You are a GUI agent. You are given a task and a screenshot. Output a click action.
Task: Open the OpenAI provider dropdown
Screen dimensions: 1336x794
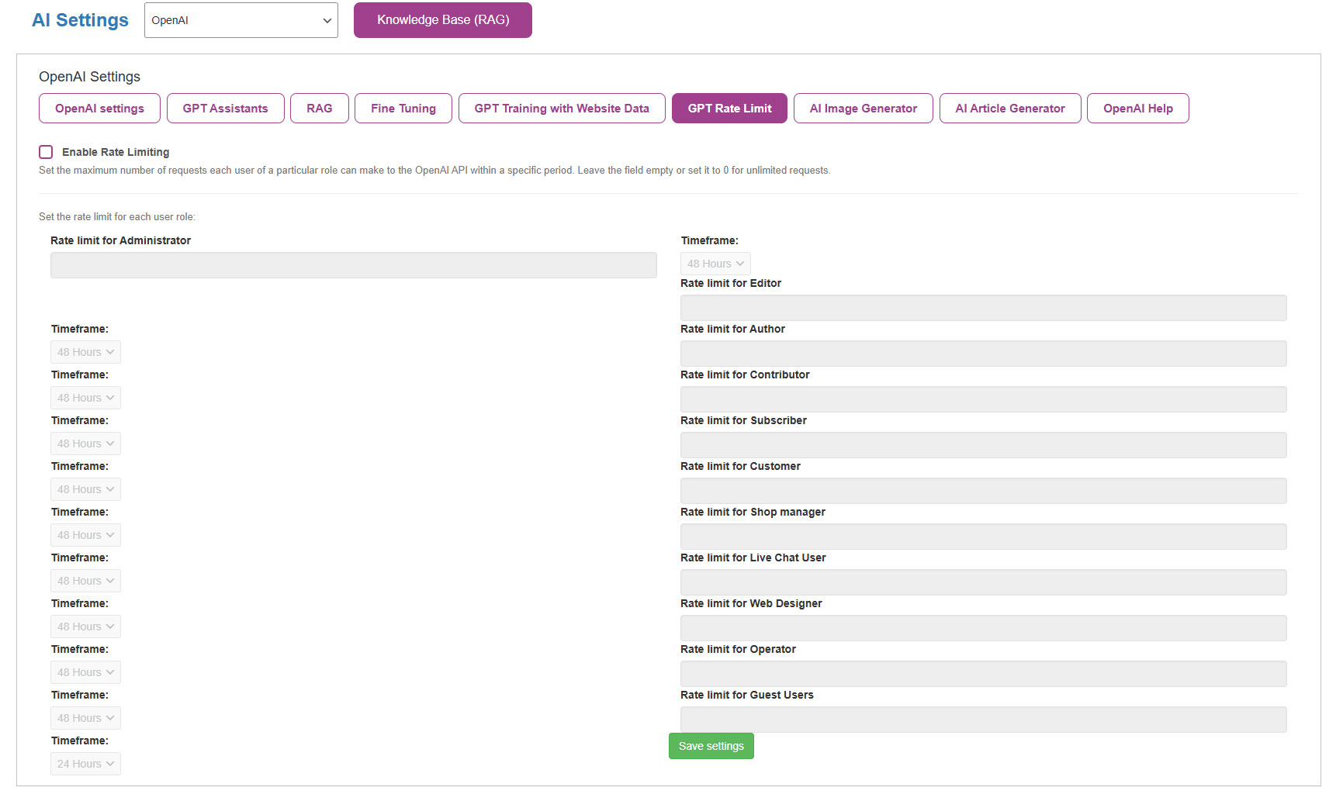pyautogui.click(x=241, y=20)
